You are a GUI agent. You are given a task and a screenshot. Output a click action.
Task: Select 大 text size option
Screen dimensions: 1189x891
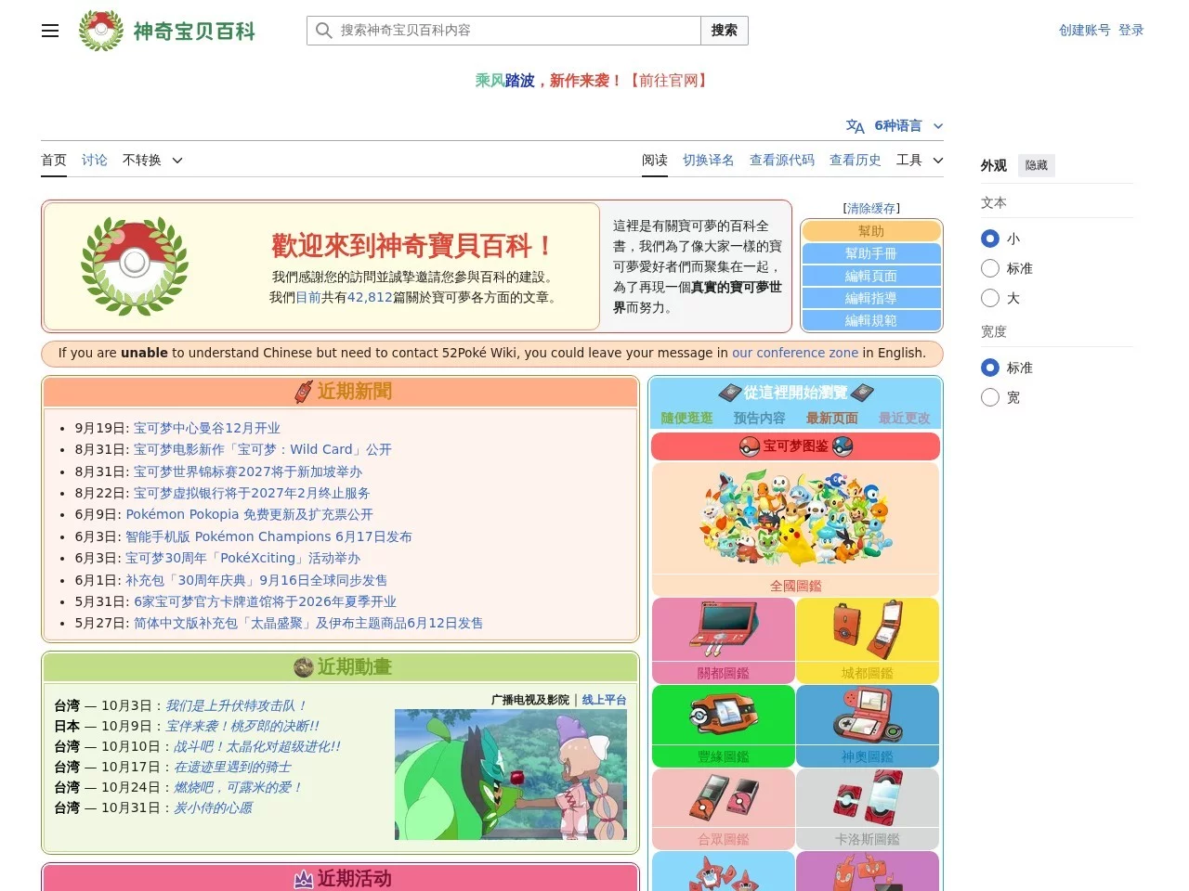tap(990, 298)
